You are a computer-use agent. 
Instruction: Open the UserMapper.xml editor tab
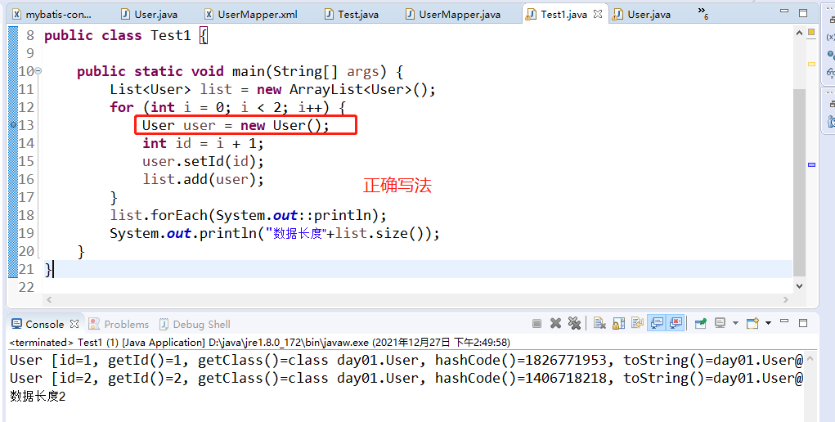pyautogui.click(x=251, y=15)
